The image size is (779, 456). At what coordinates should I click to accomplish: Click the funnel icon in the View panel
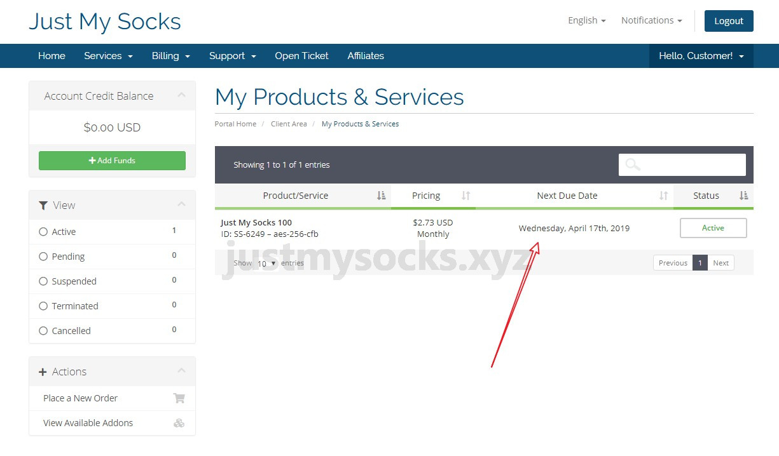point(43,205)
